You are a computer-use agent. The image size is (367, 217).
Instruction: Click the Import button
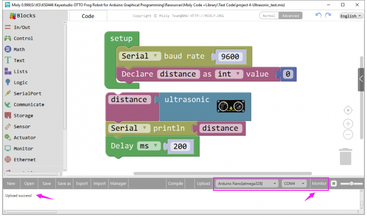99,184
